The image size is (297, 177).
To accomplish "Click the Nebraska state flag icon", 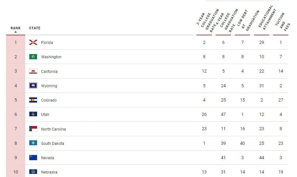I will [33, 172].
